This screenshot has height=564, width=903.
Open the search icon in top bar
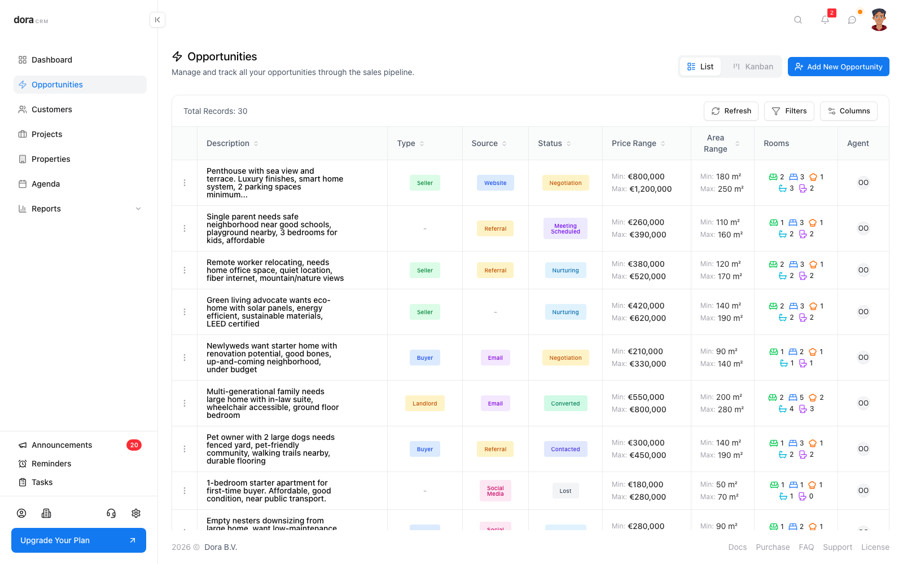[798, 20]
